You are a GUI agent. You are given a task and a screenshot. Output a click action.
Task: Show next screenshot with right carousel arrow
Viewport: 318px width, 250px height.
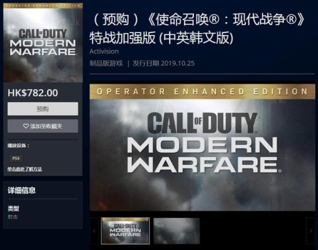click(x=310, y=231)
